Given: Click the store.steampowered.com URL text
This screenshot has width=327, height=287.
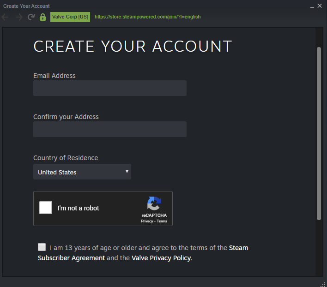Looking at the screenshot, I should 148,17.
